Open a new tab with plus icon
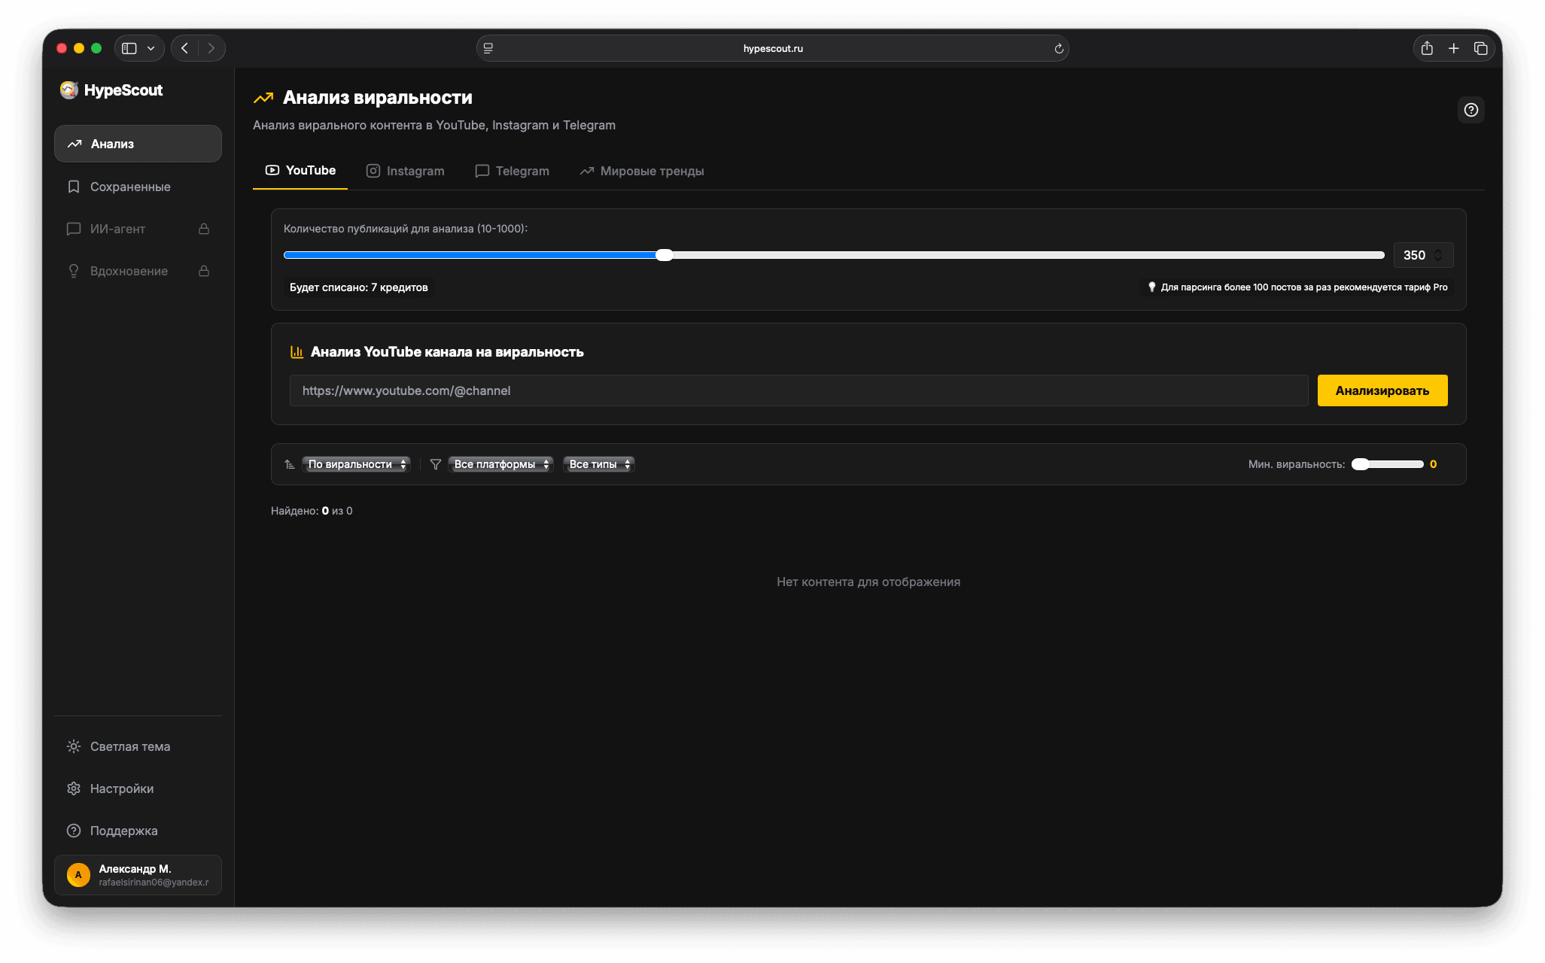 1454,48
